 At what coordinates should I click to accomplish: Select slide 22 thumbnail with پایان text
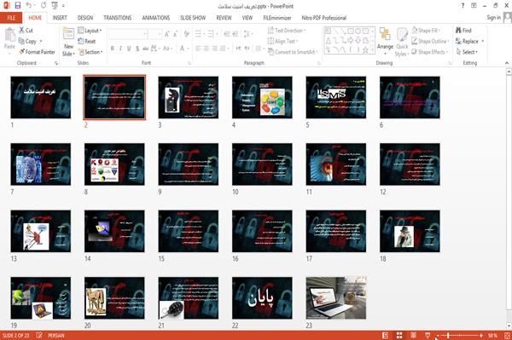[262, 298]
